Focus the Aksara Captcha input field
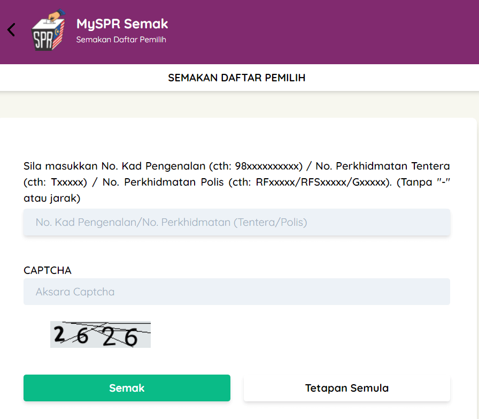 point(237,292)
